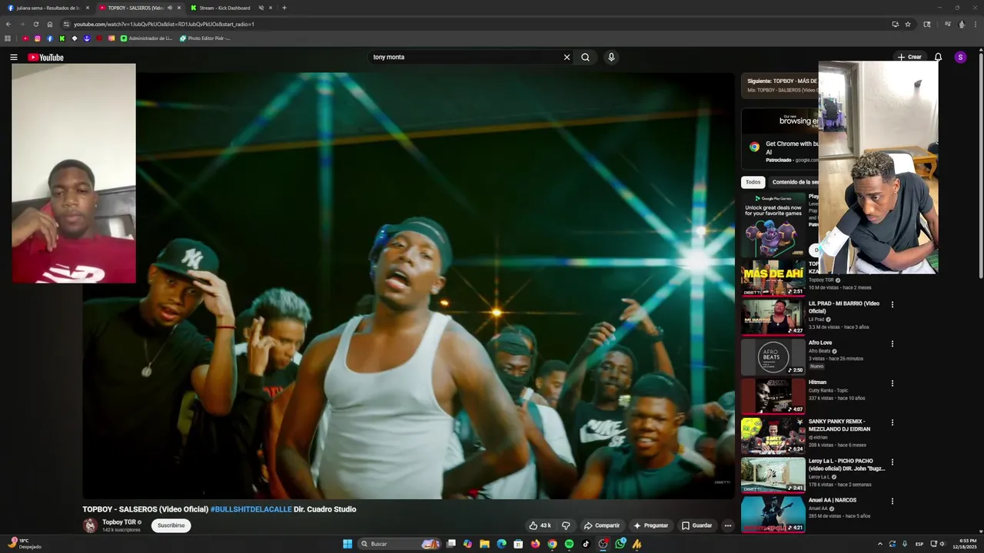Viewport: 984px width, 553px height.
Task: Click the Preguntar button
Action: 650,525
